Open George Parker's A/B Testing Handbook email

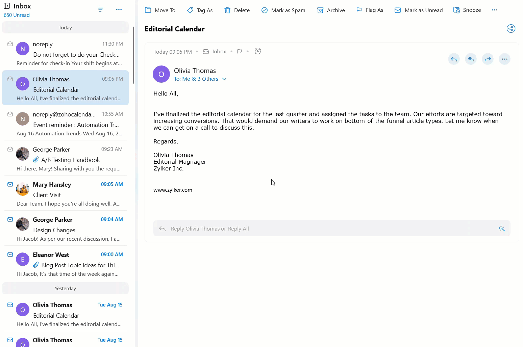coord(66,158)
